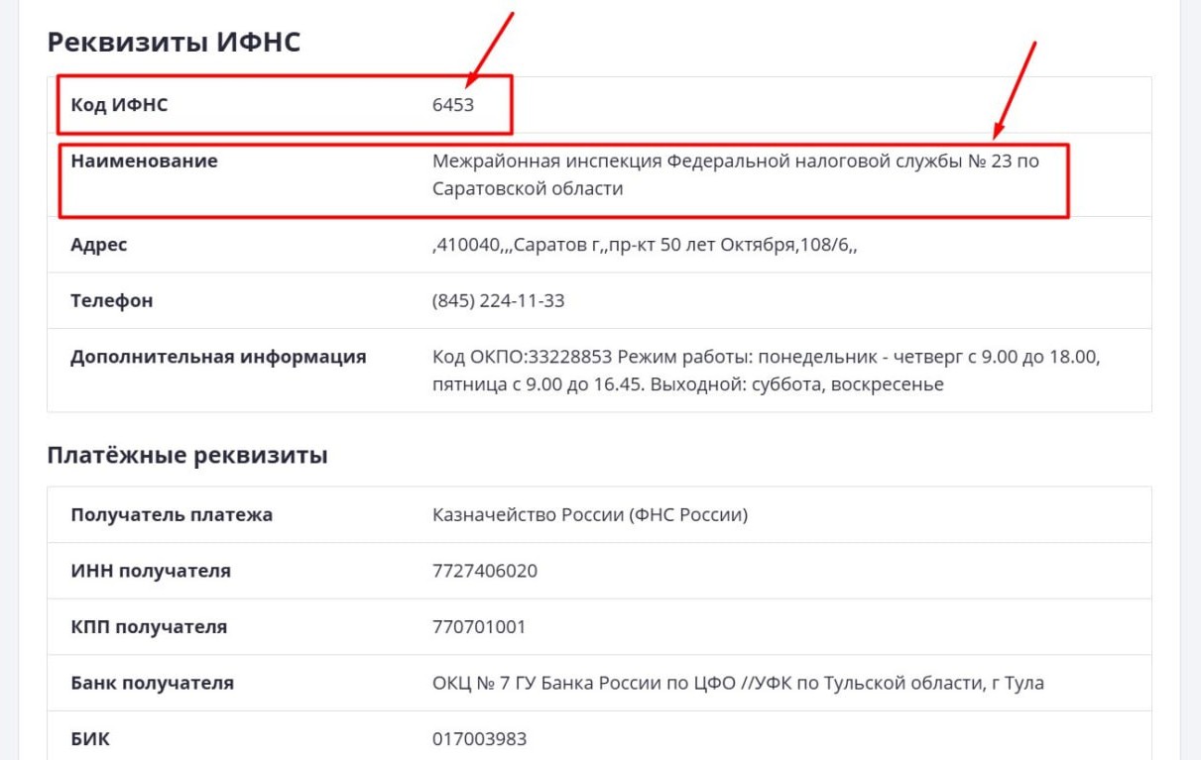Click the 'Банк получателя' label

coord(153,683)
